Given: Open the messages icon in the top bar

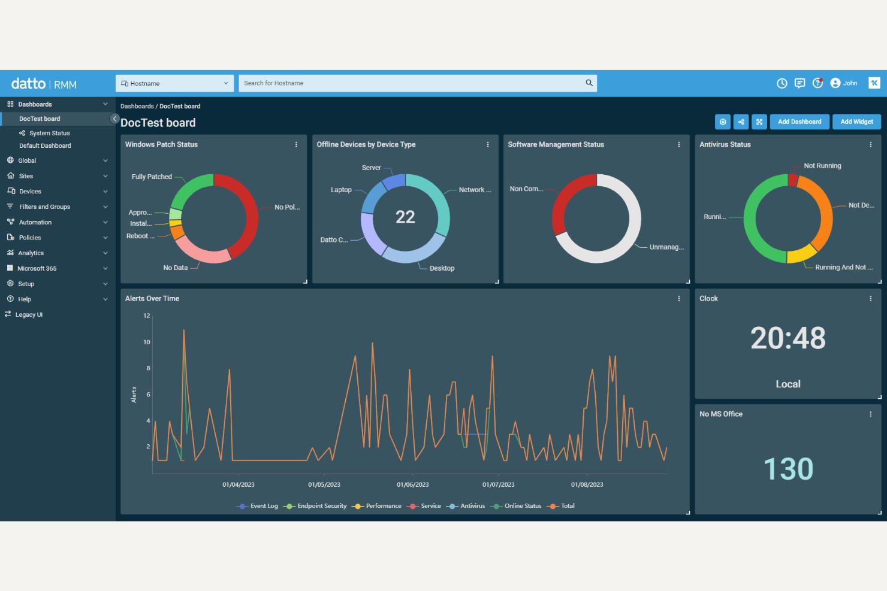Looking at the screenshot, I should 800,83.
